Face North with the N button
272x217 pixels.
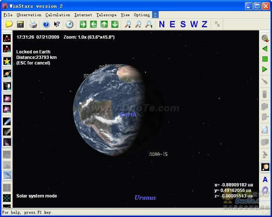tap(162, 24)
